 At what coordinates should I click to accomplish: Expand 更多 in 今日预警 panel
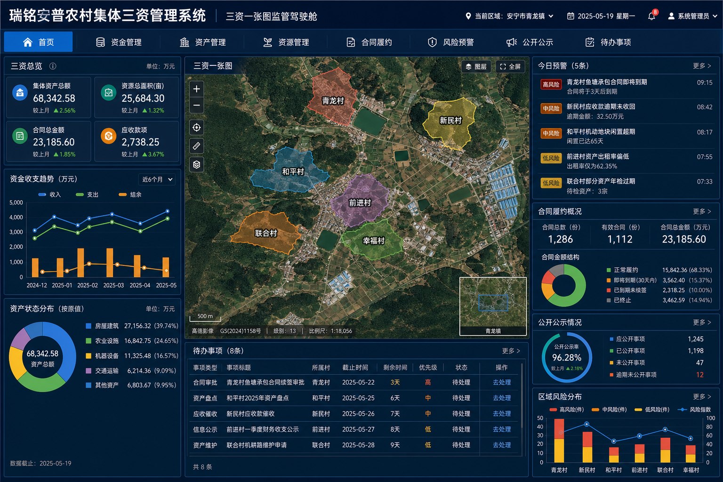coord(702,66)
